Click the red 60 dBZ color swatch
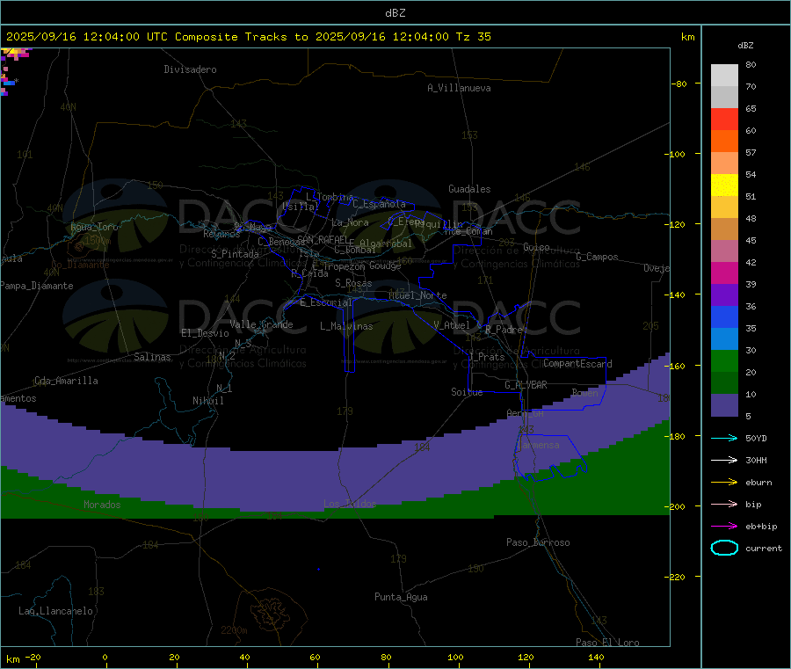The image size is (791, 669). tap(724, 119)
